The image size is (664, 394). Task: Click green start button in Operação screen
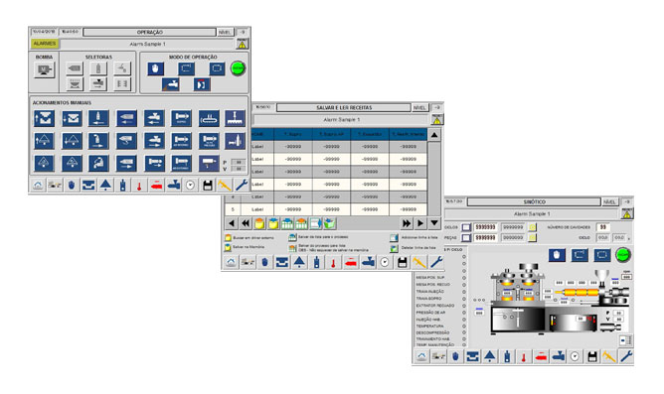pos(238,68)
